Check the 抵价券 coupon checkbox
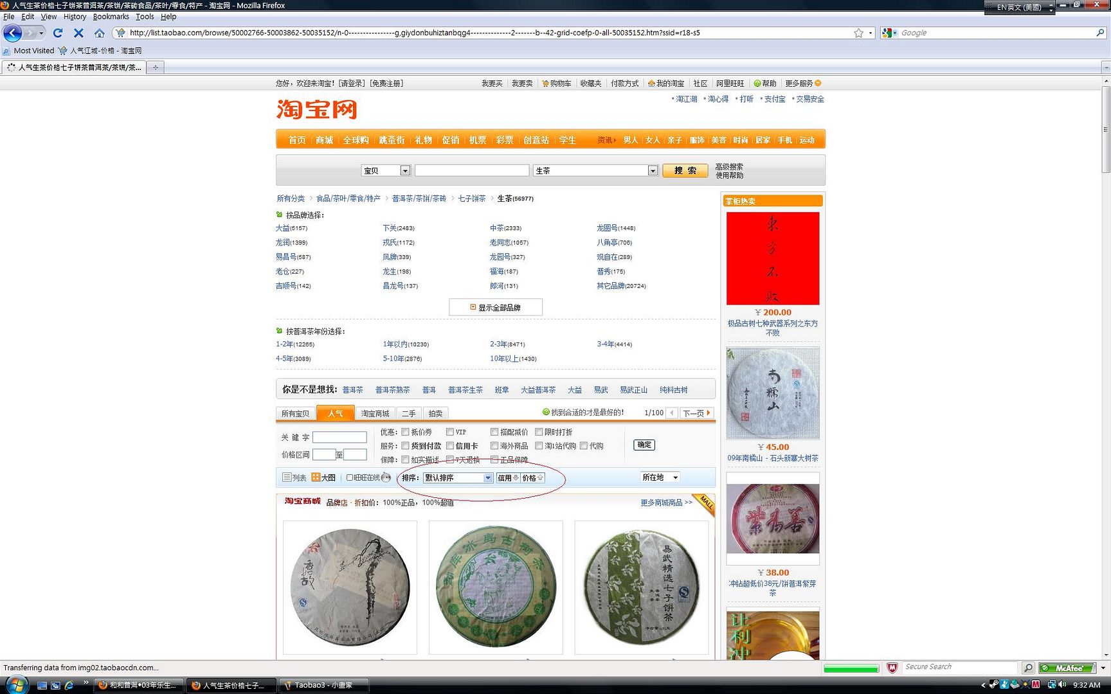 click(405, 432)
